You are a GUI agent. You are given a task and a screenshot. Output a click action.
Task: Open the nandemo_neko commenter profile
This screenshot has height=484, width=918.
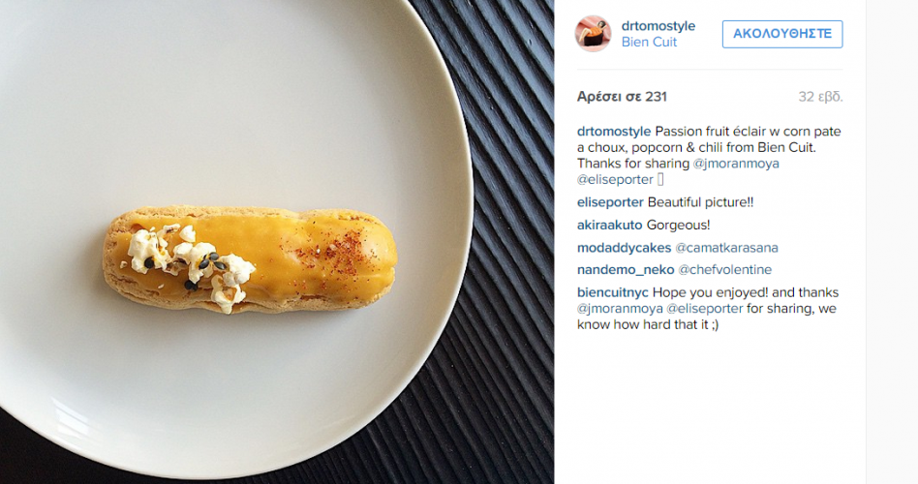point(626,270)
